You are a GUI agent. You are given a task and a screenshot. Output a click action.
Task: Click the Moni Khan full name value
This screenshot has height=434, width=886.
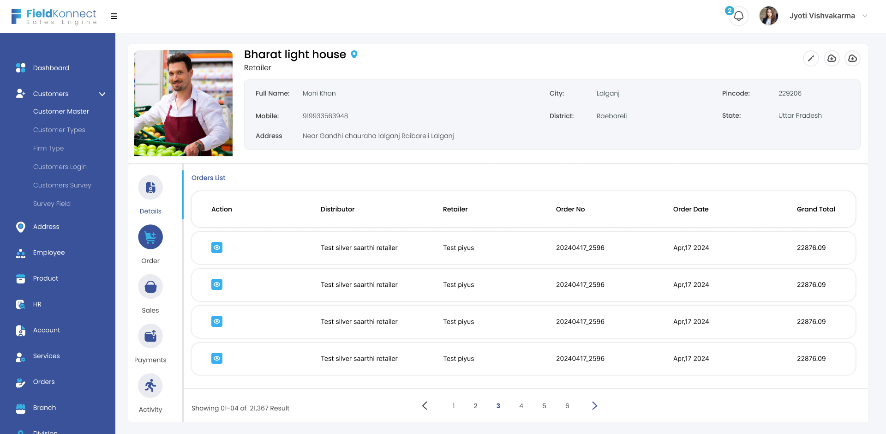(319, 93)
